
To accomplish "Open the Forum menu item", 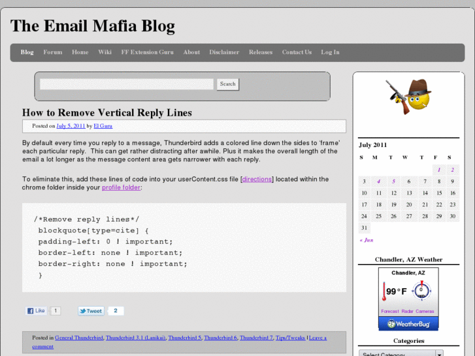I will pyautogui.click(x=53, y=52).
